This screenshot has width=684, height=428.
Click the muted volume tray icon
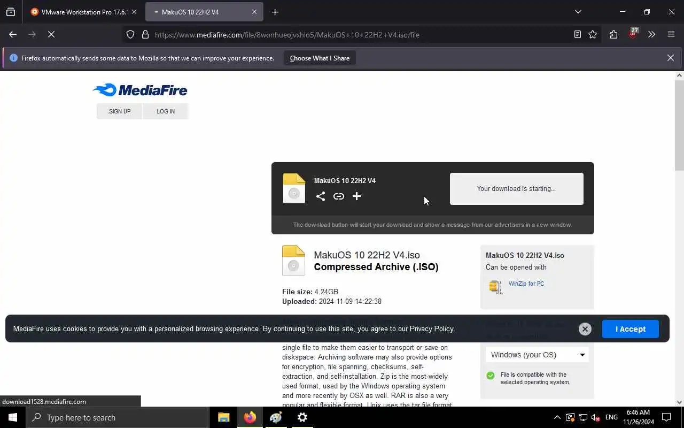[x=596, y=417]
